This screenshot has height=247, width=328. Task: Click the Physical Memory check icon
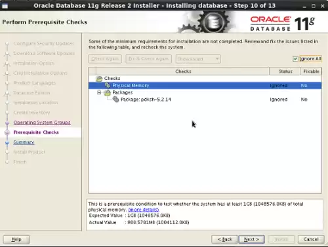point(108,85)
